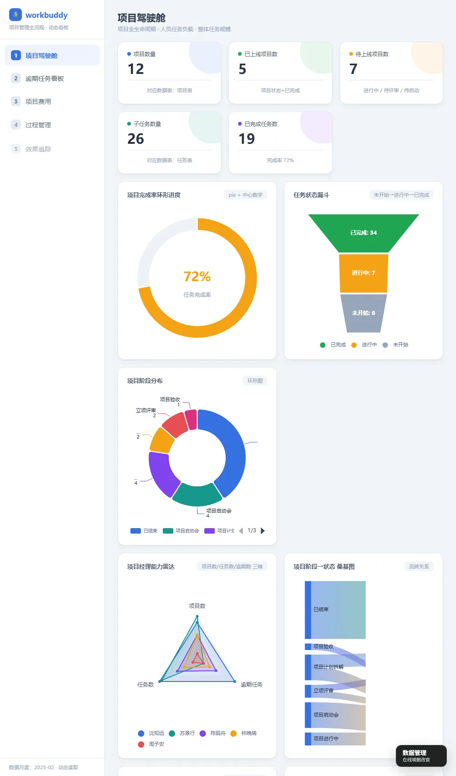The image size is (456, 776).
Task: Click the purple donut slice labeled 4
Action: click(160, 474)
